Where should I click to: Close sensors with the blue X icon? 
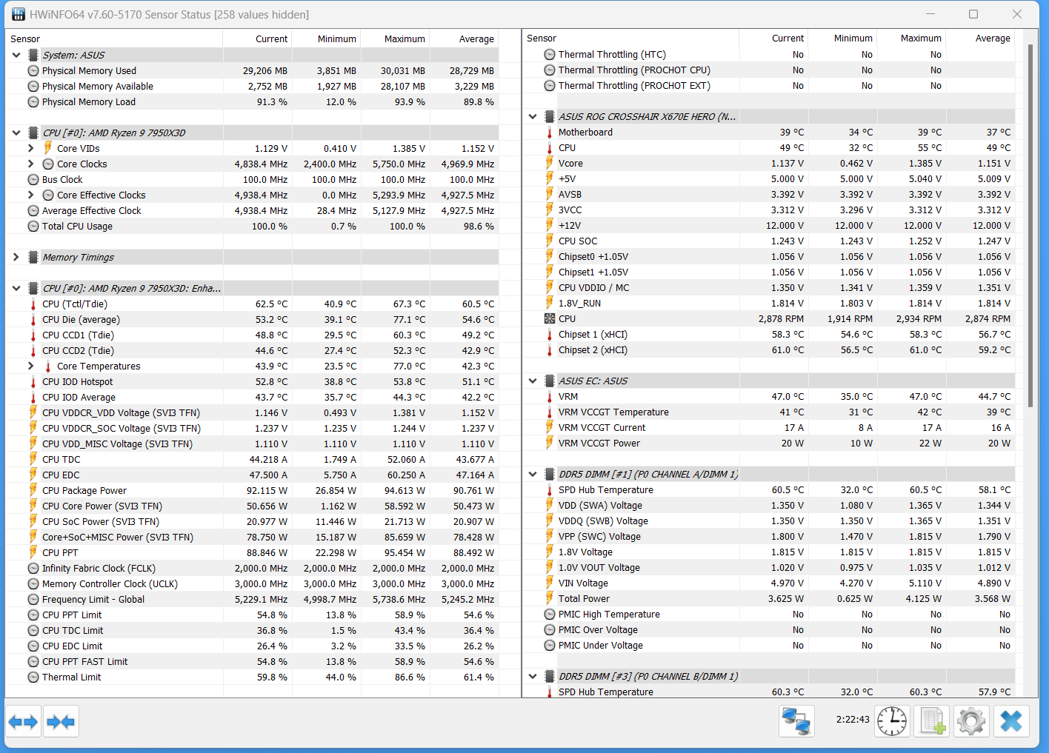click(x=1011, y=720)
